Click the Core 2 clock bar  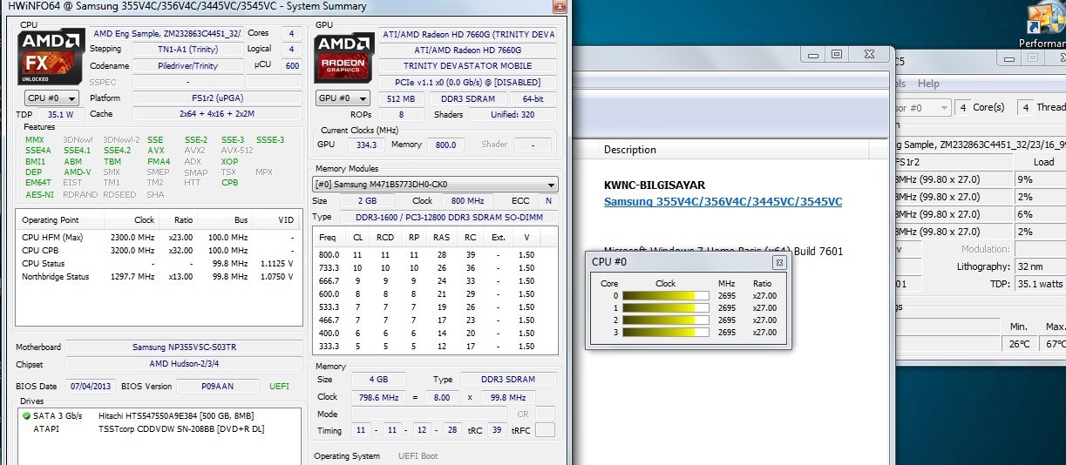666,320
